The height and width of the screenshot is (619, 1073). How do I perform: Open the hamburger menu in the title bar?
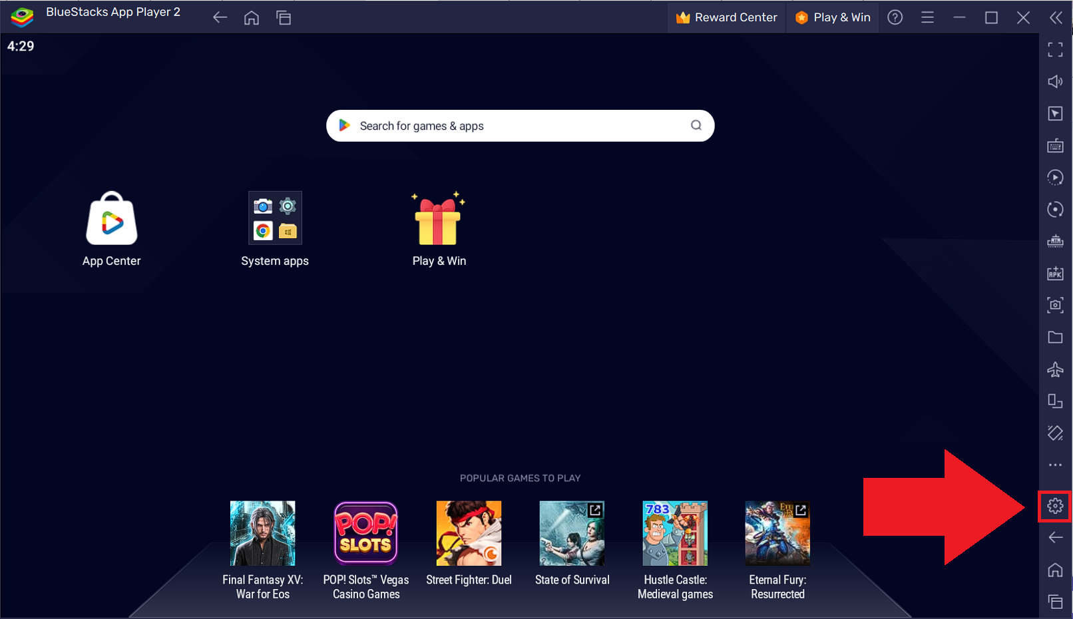(927, 17)
